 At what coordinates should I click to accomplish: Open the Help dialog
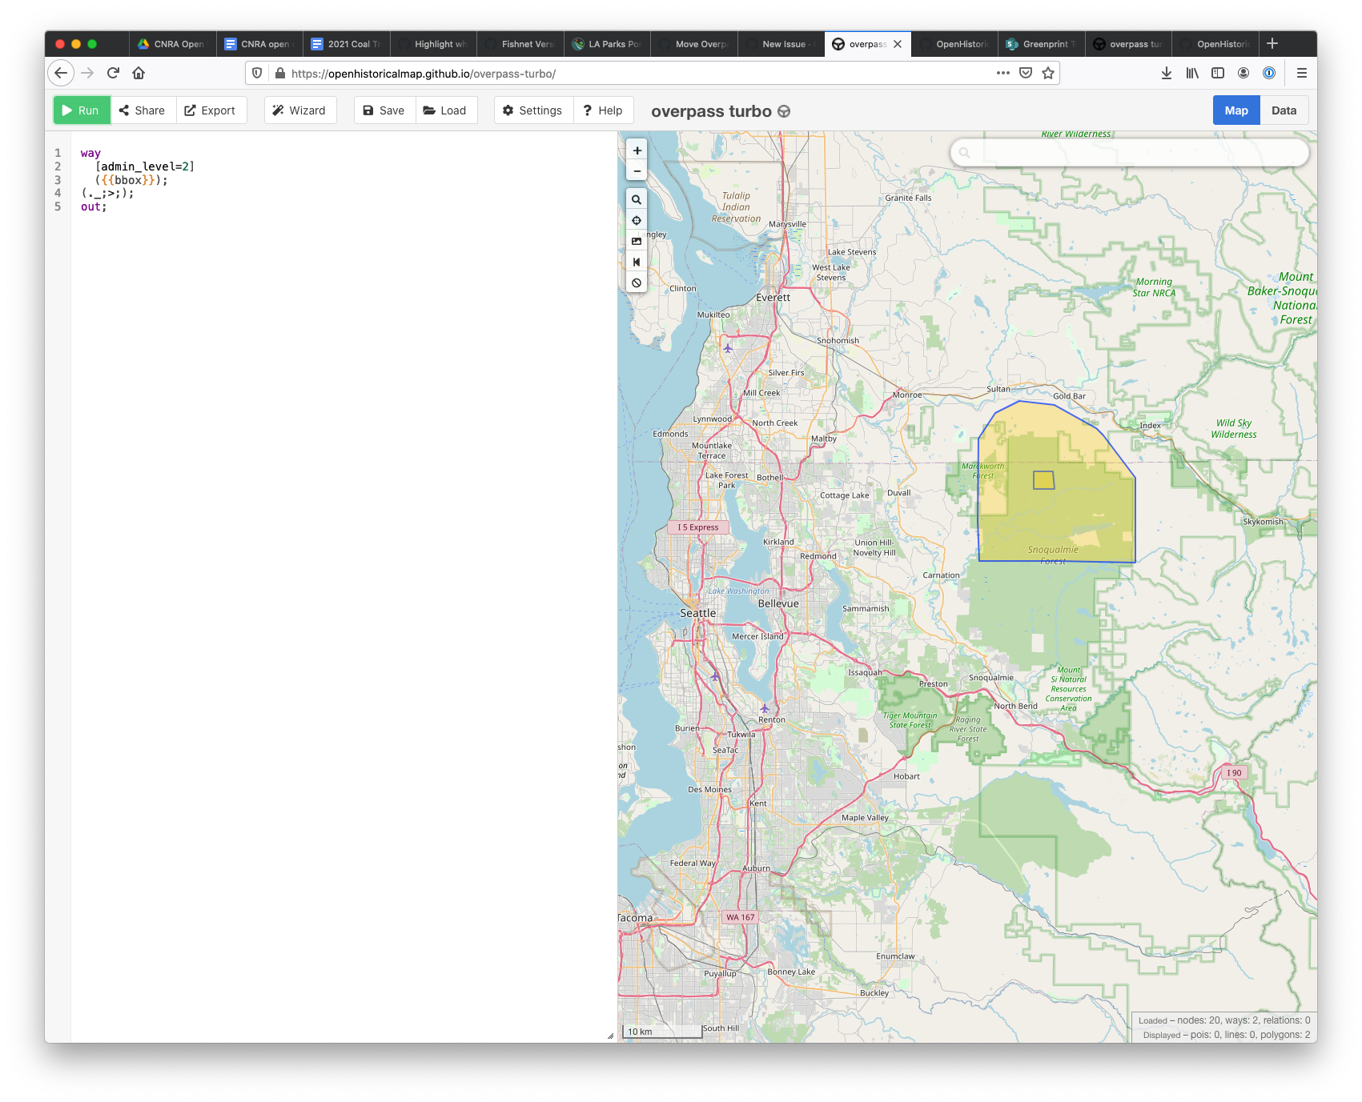coord(604,110)
